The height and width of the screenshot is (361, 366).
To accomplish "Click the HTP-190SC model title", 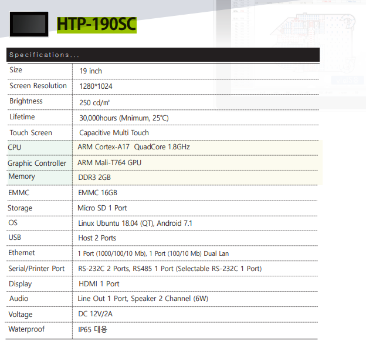I will pyautogui.click(x=96, y=24).
